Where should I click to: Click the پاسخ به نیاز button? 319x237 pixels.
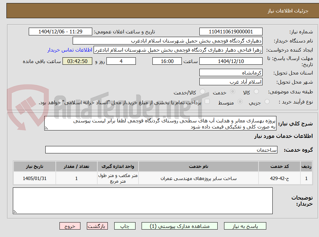click(x=245, y=226)
